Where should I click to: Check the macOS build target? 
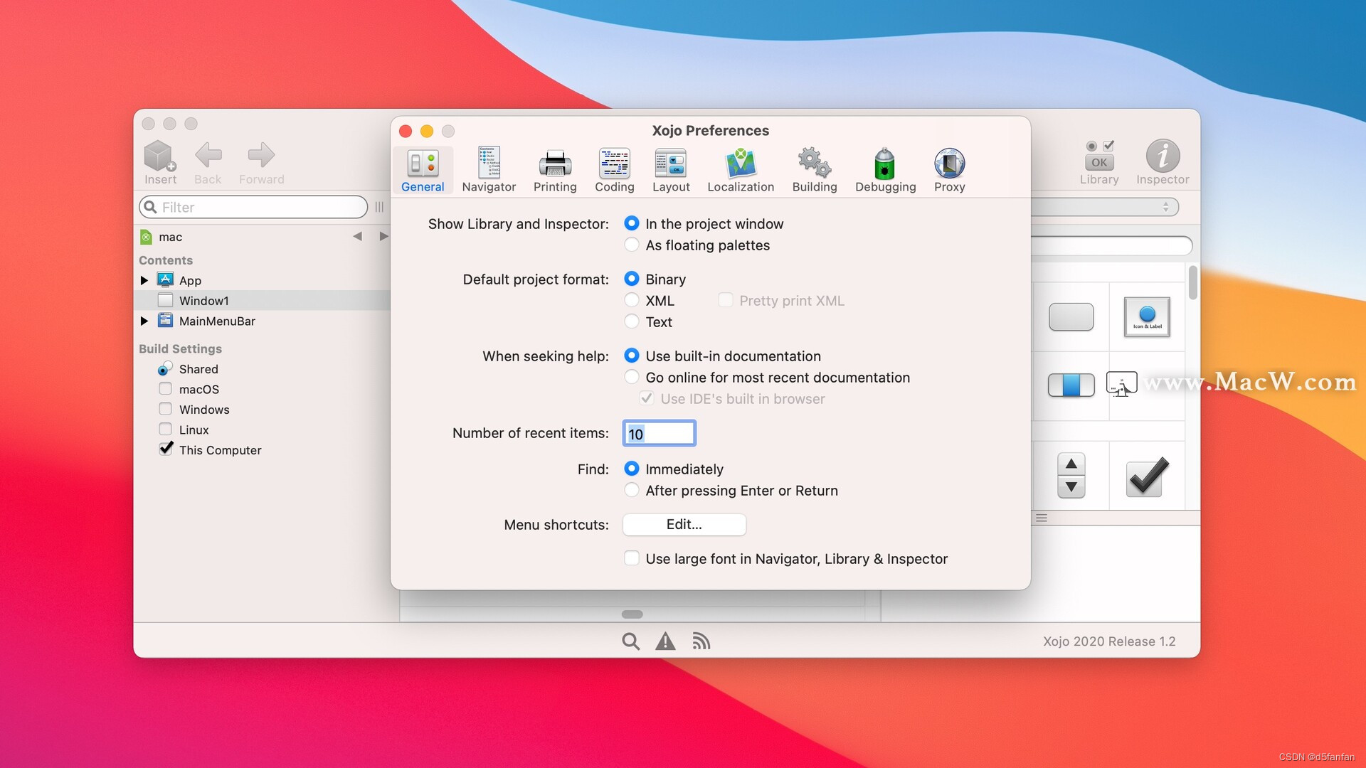(165, 389)
